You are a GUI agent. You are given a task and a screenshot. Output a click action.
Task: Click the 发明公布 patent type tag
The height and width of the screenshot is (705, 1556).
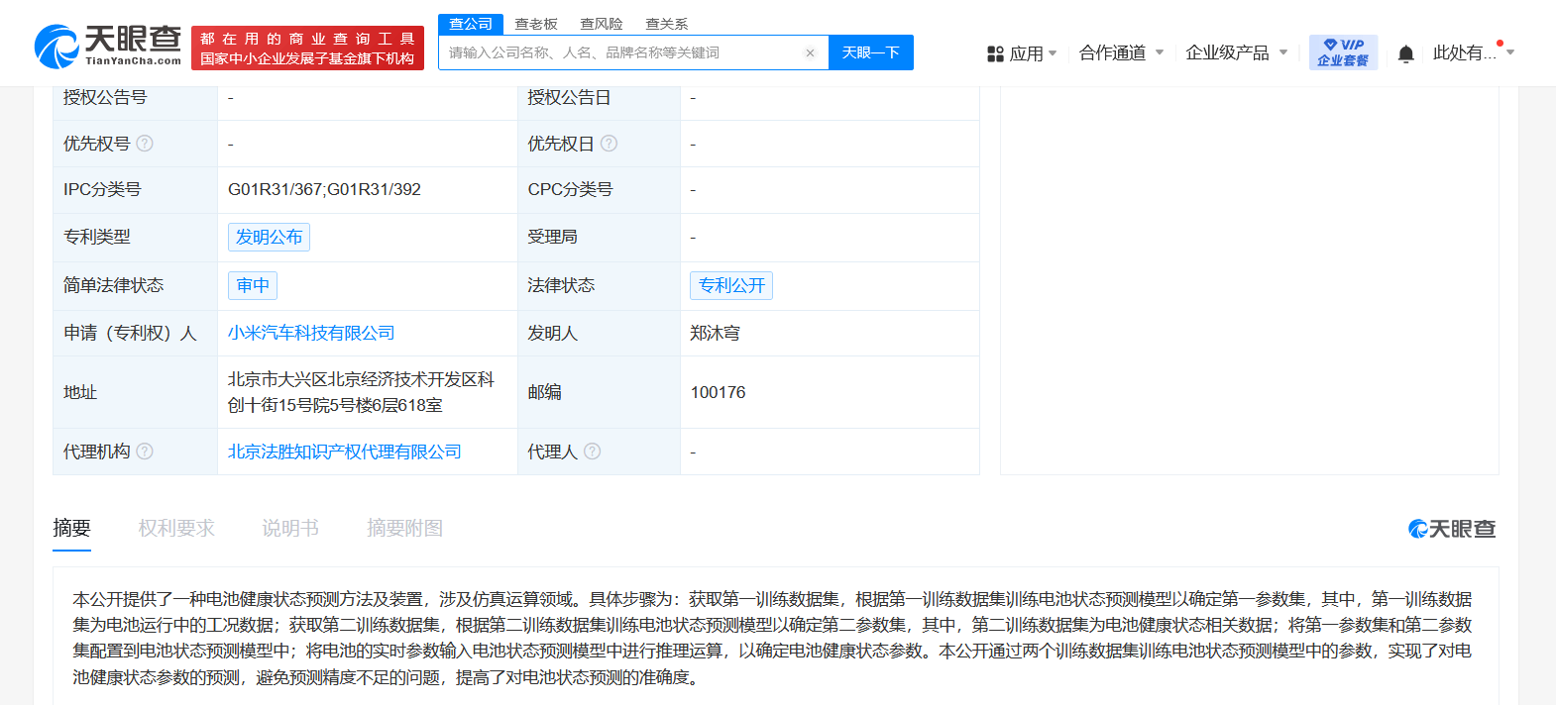pyautogui.click(x=269, y=238)
